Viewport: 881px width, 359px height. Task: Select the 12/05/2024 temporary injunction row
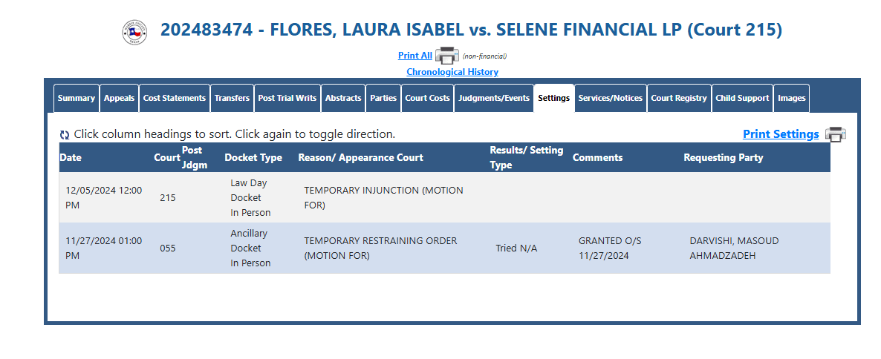point(444,197)
